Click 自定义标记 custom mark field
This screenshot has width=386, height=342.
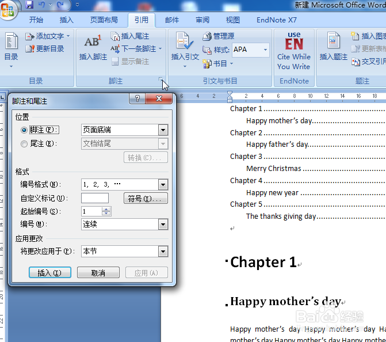pyautogui.click(x=95, y=198)
